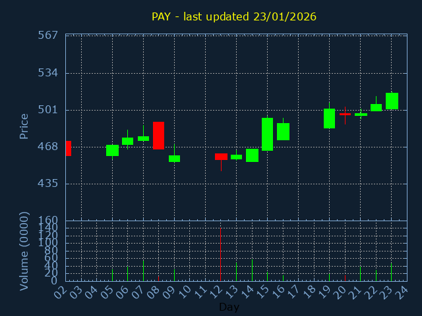The height and width of the screenshot is (316, 422).
Task: Select the green candlestick on day 19
Action: (329, 118)
